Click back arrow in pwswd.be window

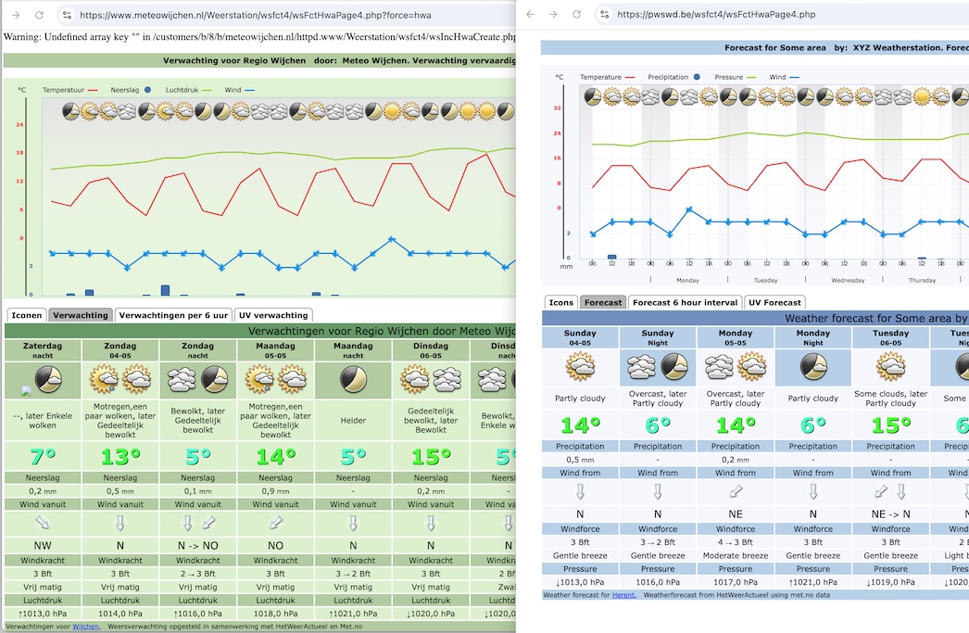pyautogui.click(x=529, y=15)
